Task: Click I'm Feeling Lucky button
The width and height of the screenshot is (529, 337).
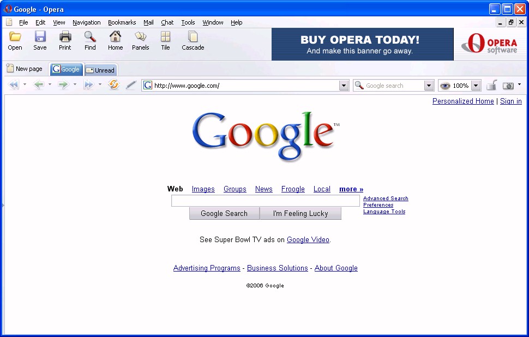Action: 300,213
